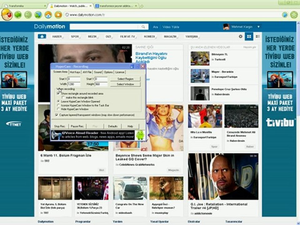The width and height of the screenshot is (300, 225).
Task: Click Stop Rec. in HyperCam
Action: click(60, 126)
